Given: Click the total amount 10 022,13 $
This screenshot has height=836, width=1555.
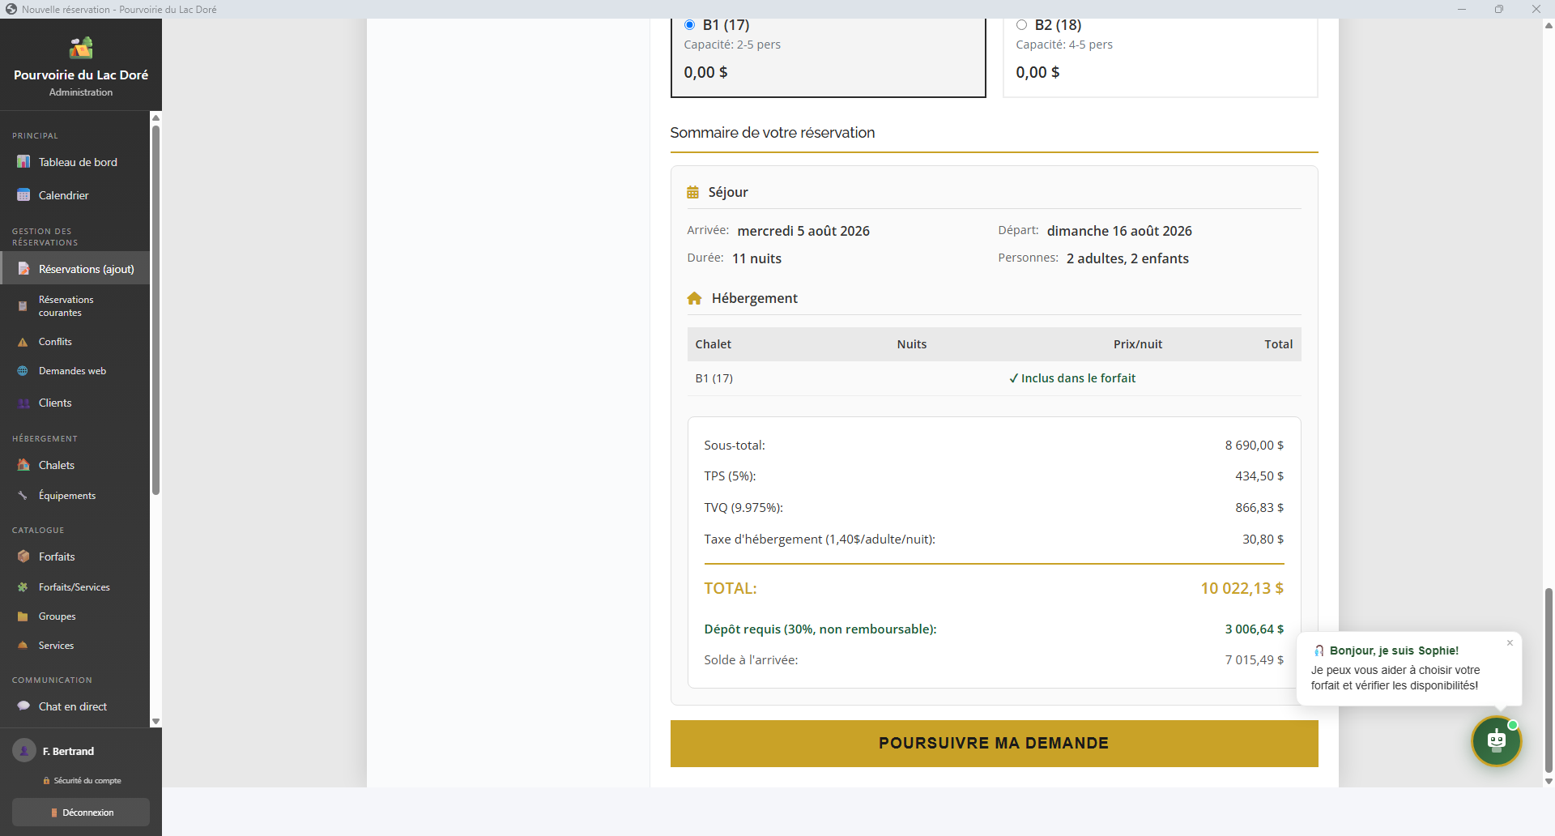Looking at the screenshot, I should (x=1242, y=589).
